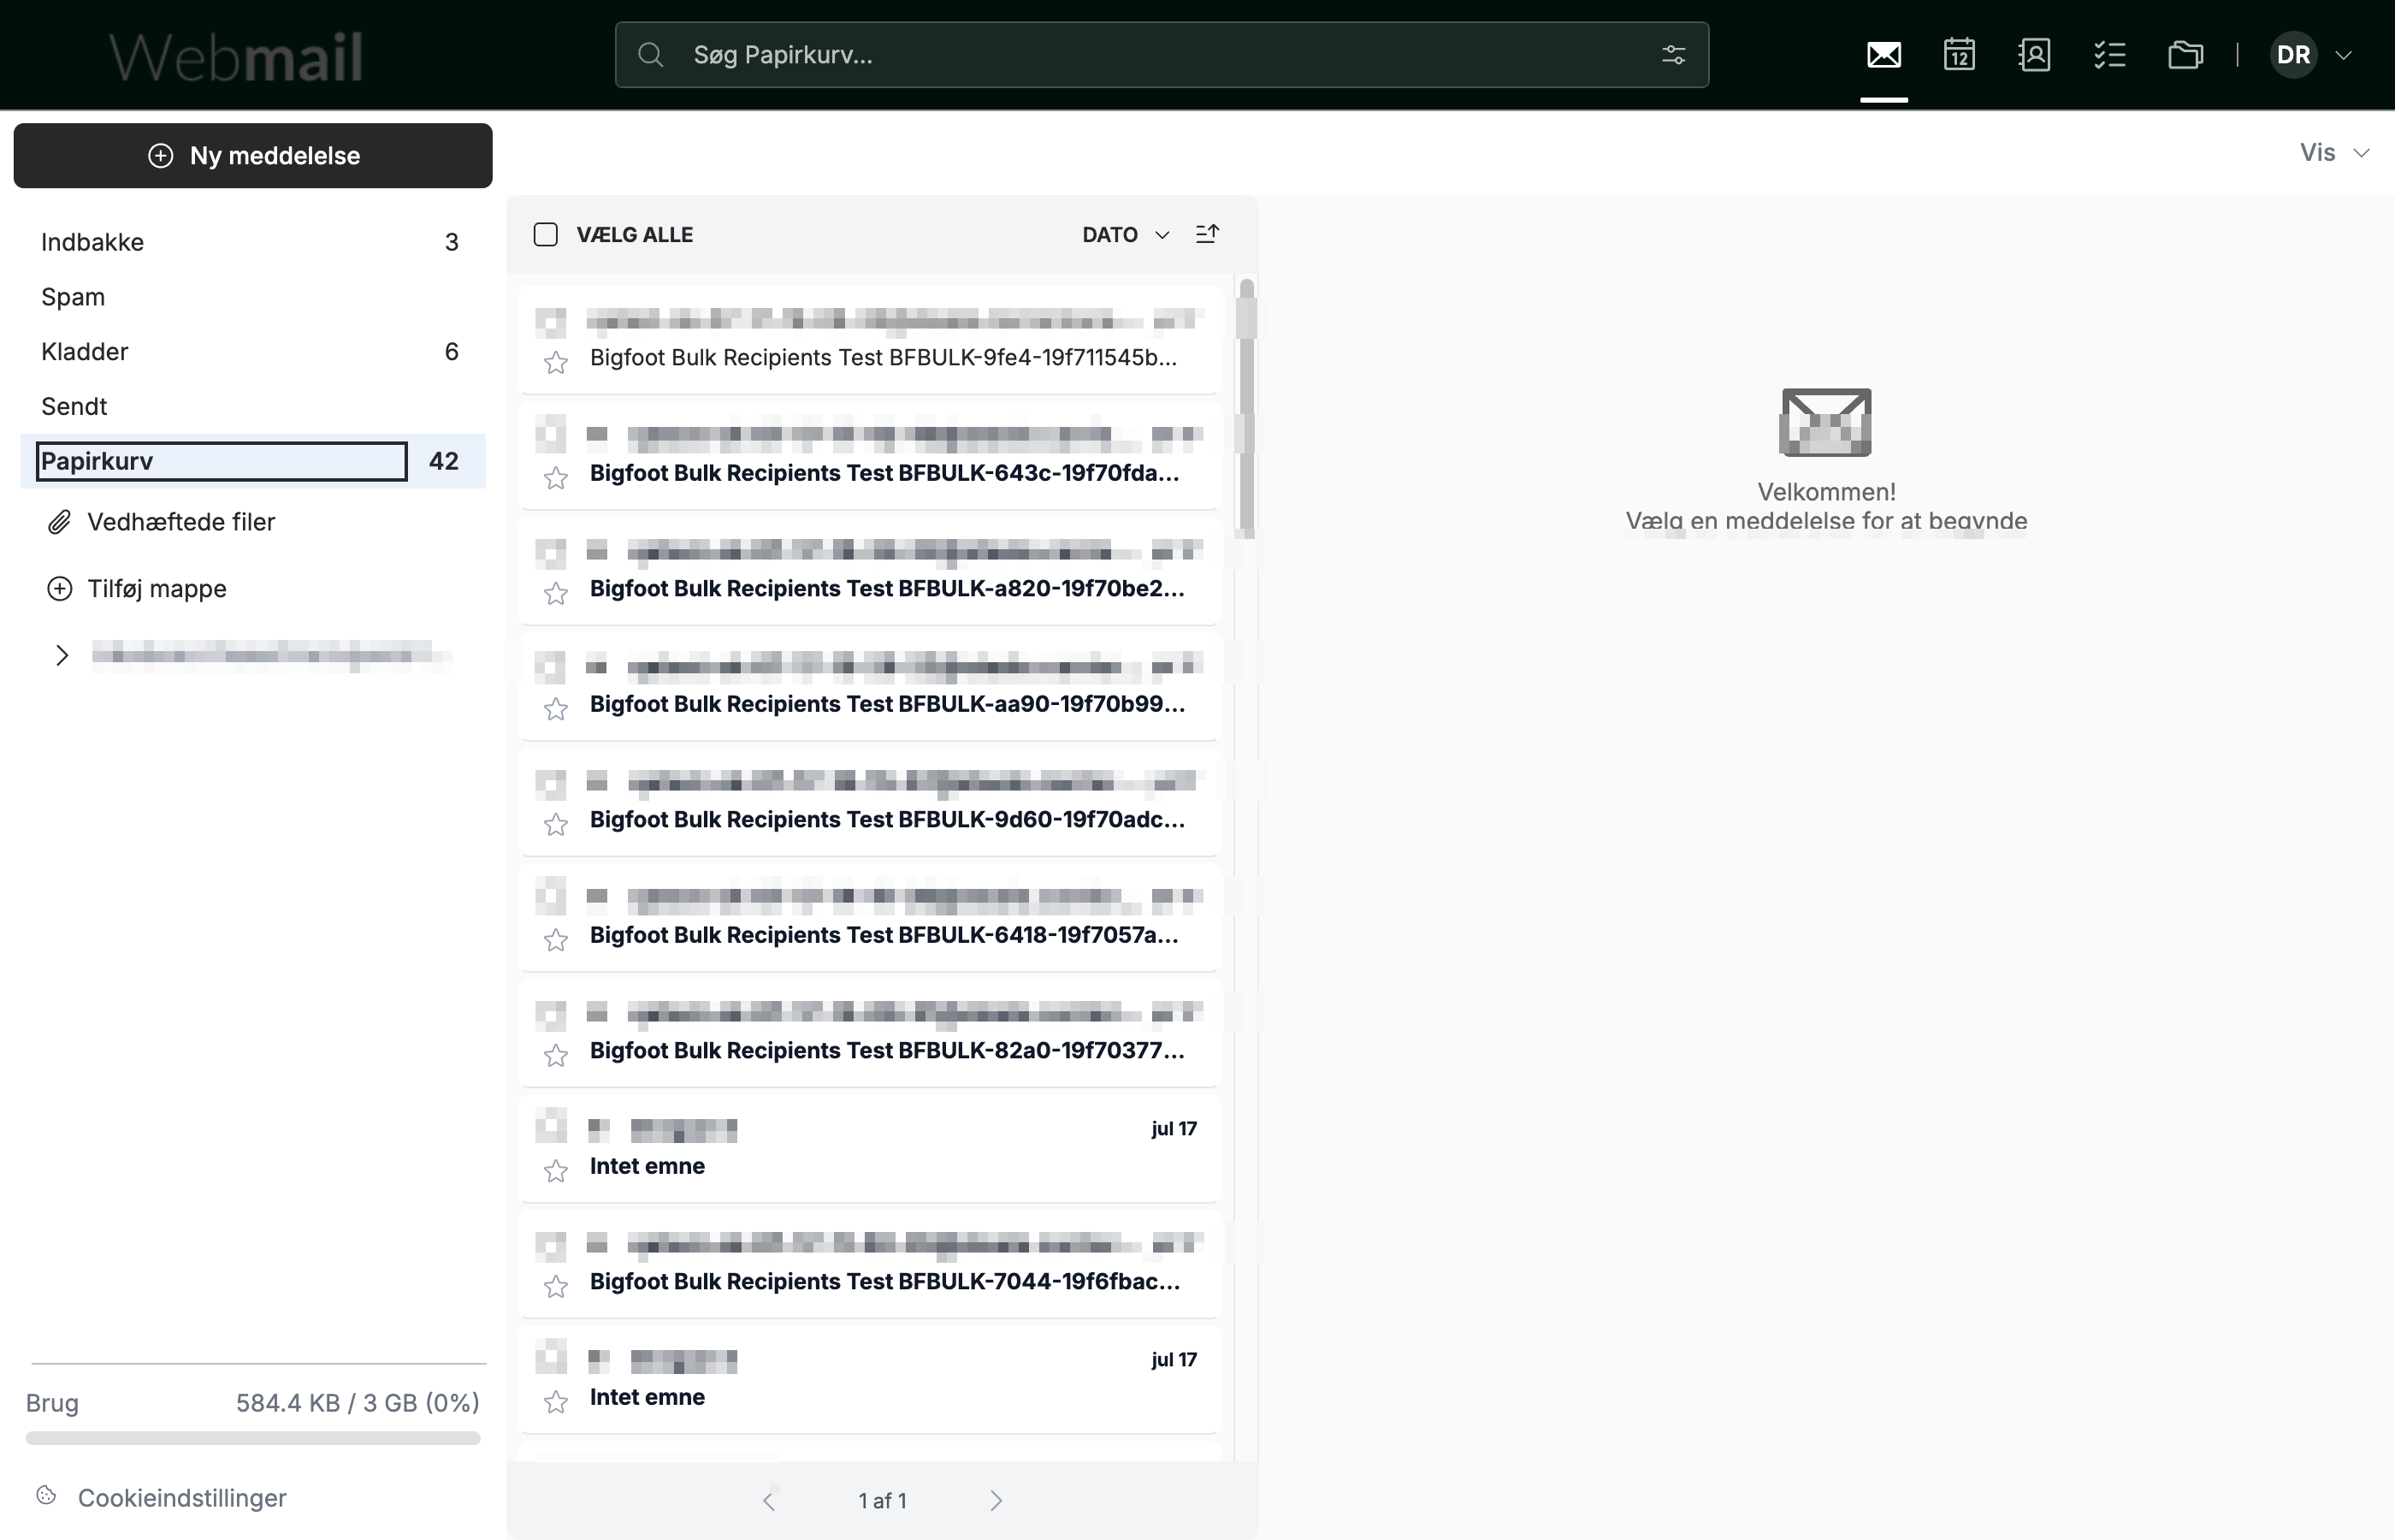Open the message with subject BFBULK-643c-19f70fda
Image resolution: width=2395 pixels, height=1540 pixels.
click(870, 455)
